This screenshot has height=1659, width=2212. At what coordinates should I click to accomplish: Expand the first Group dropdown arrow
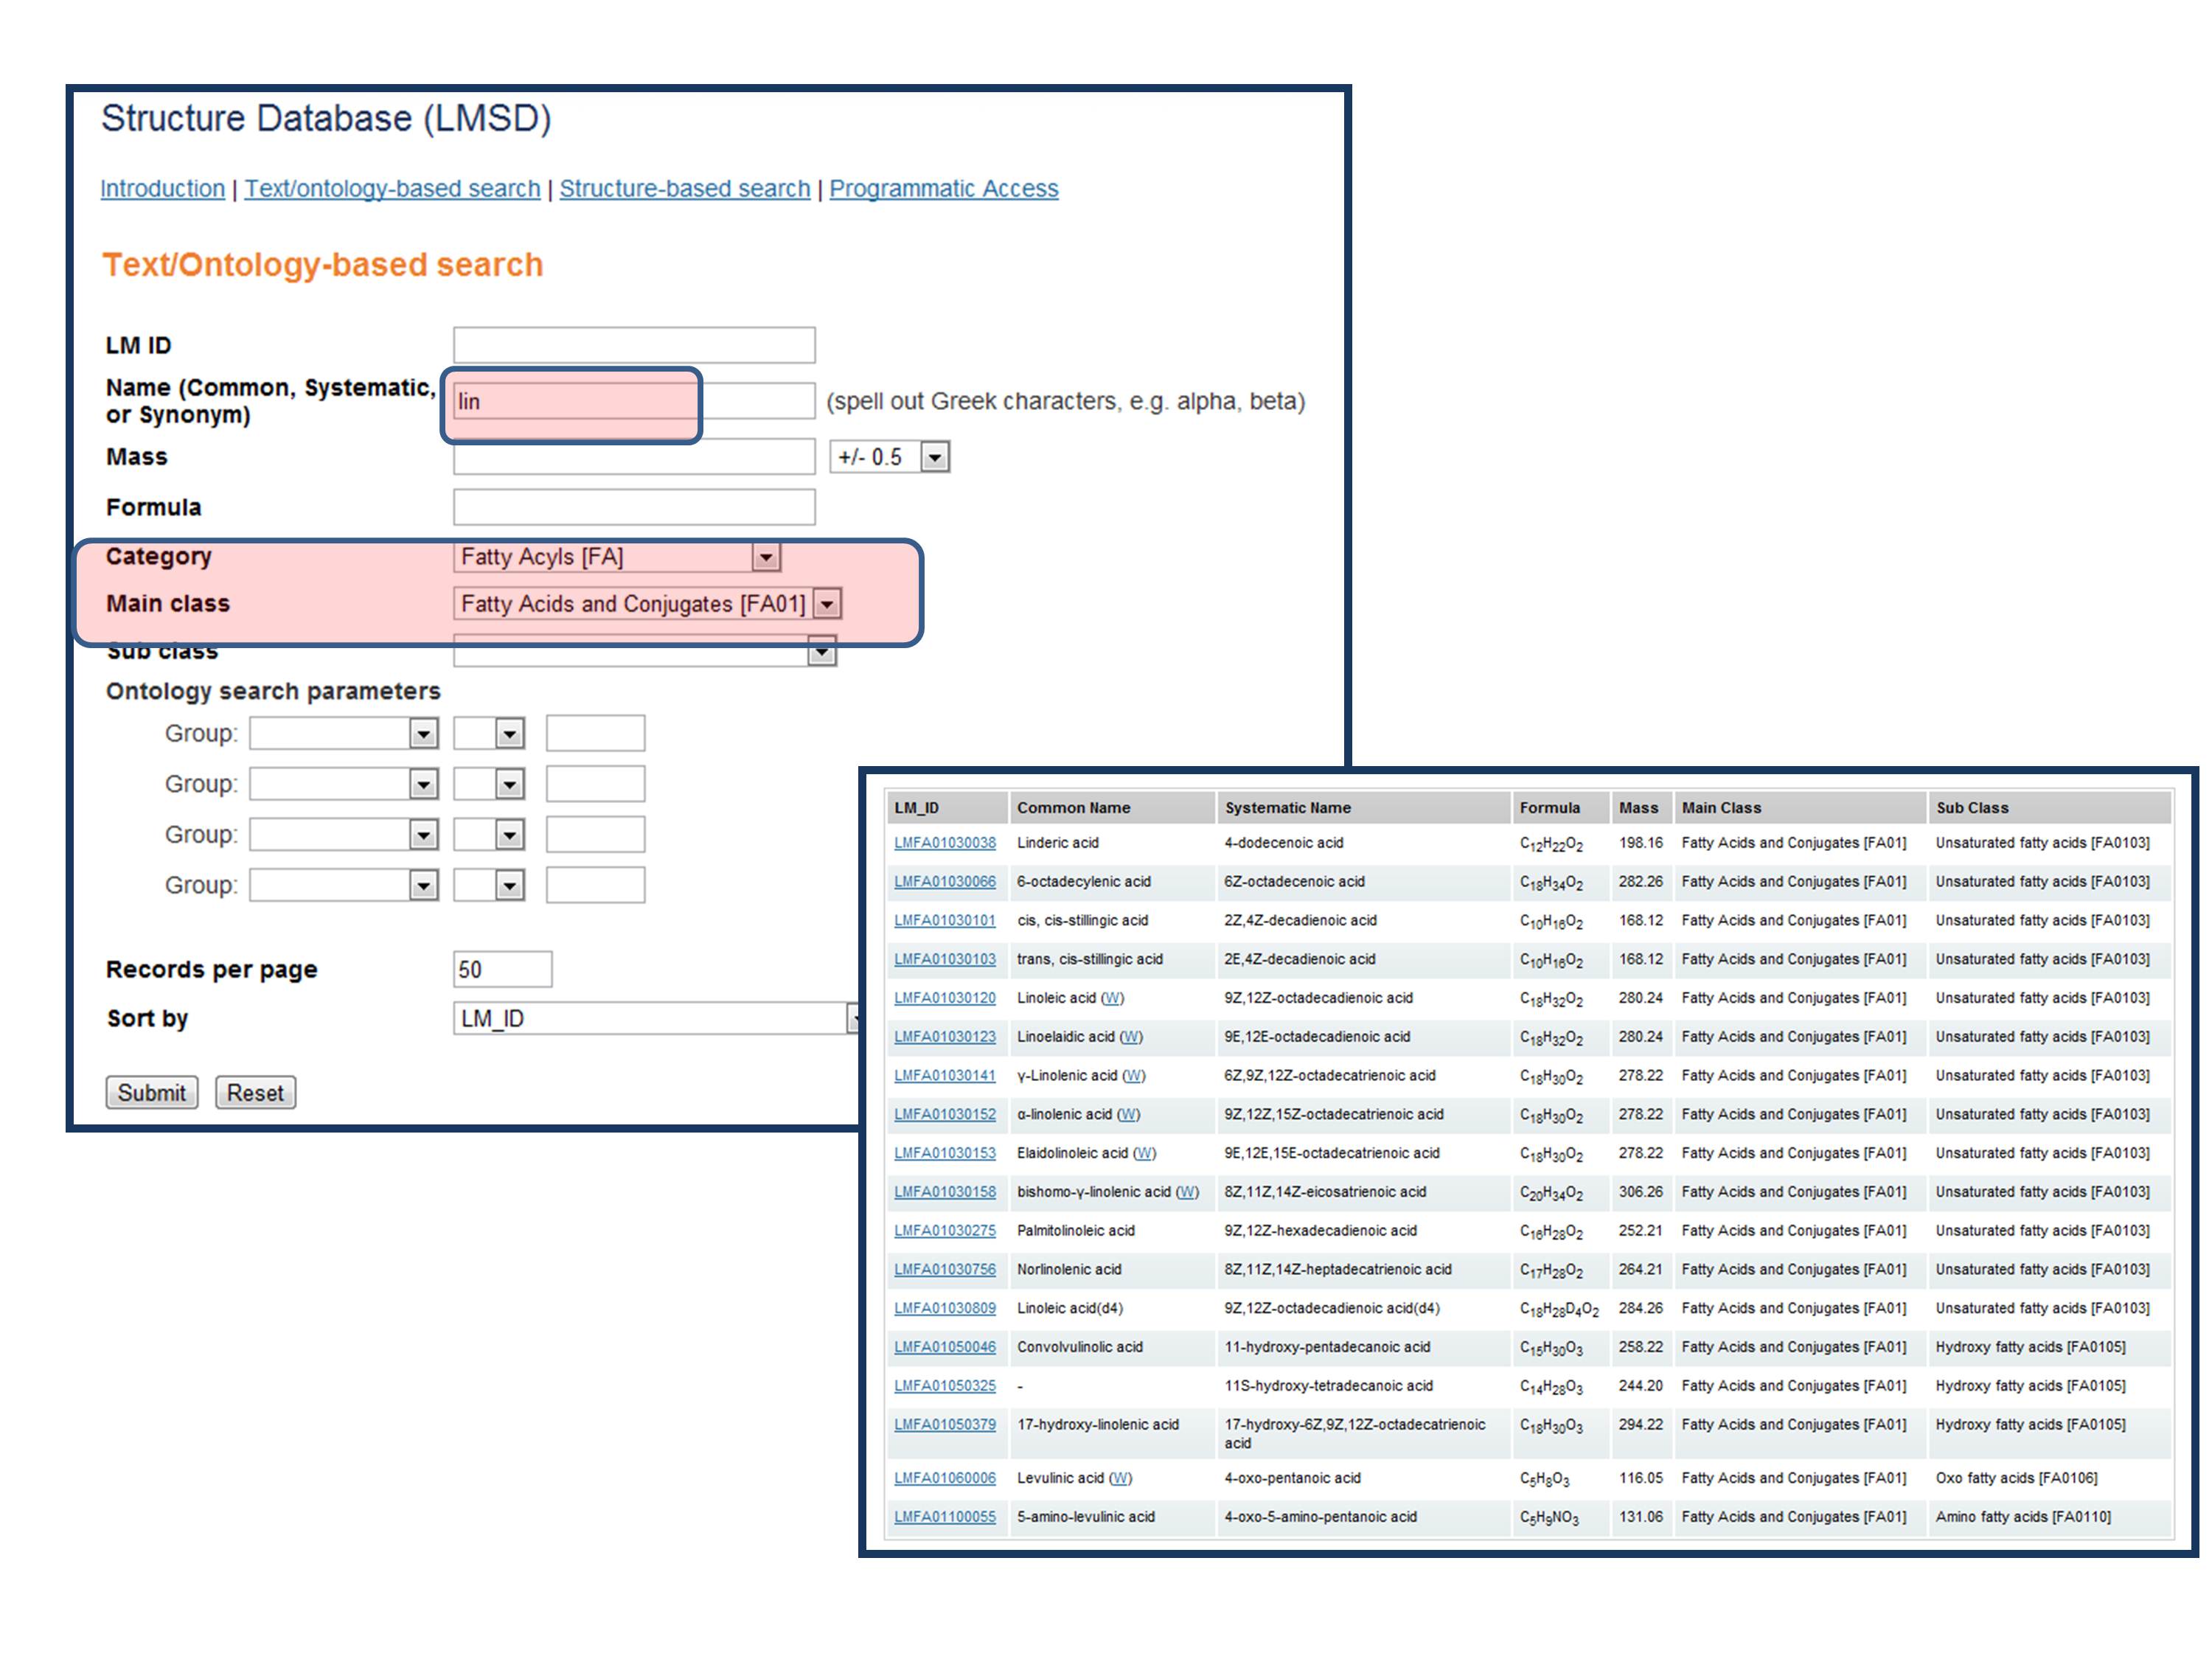(x=423, y=734)
